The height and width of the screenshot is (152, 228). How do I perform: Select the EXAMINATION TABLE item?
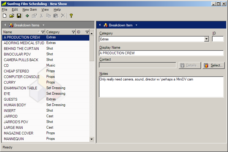tap(46, 88)
